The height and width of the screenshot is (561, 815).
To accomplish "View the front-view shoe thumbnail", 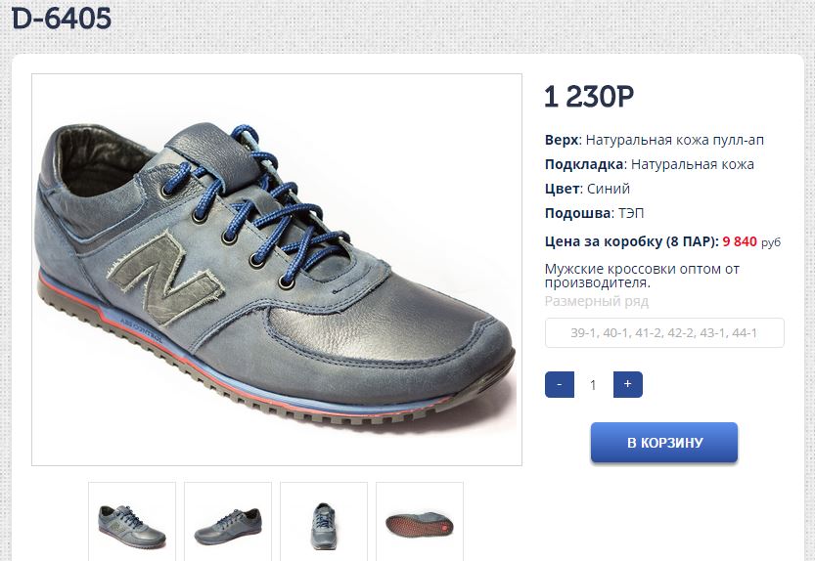I will pyautogui.click(x=324, y=522).
